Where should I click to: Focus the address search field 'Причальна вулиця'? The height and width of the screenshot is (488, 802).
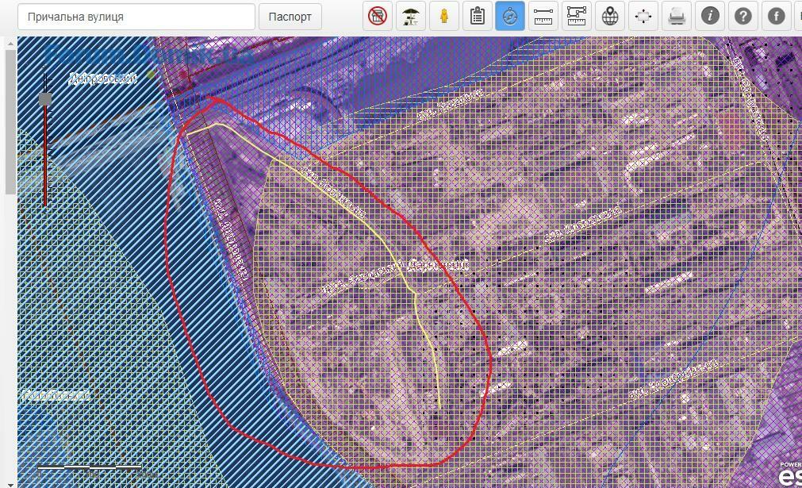point(136,17)
